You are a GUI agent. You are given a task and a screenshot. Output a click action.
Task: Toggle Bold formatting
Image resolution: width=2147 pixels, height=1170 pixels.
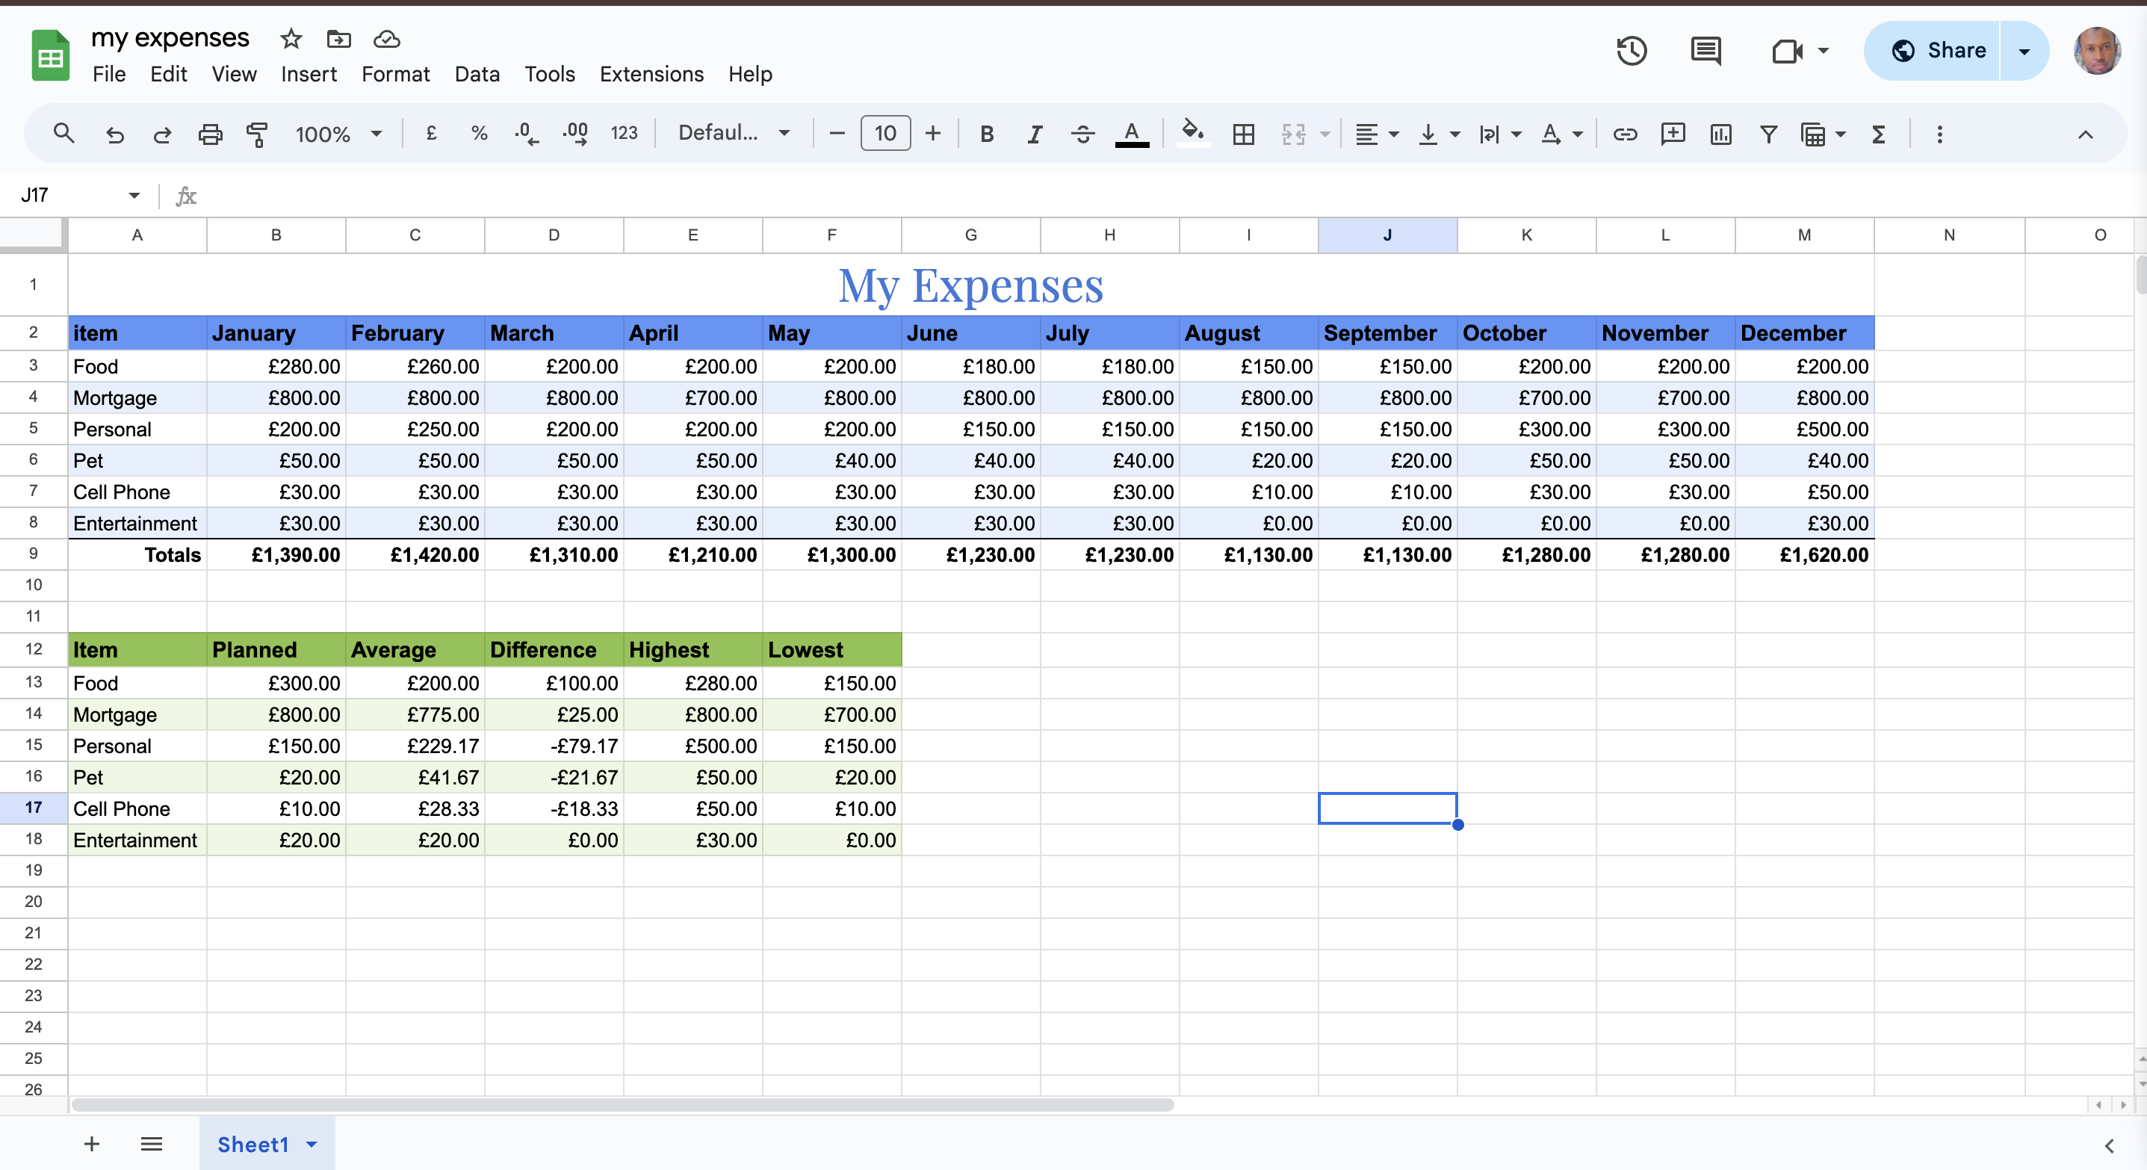987,134
